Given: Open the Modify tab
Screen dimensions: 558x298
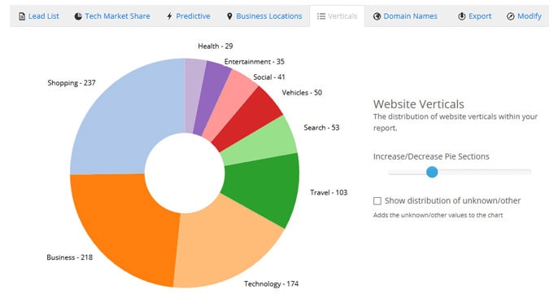Looking at the screenshot, I should [524, 16].
